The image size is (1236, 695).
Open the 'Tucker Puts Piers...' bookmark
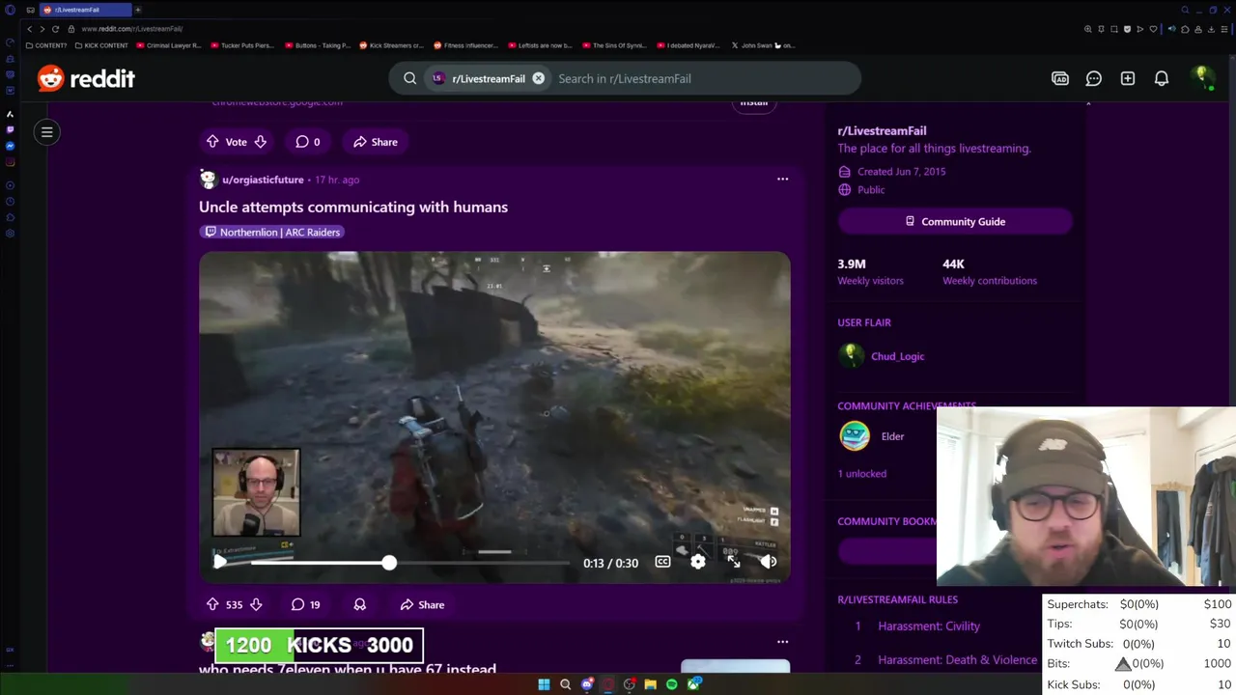pyautogui.click(x=242, y=45)
